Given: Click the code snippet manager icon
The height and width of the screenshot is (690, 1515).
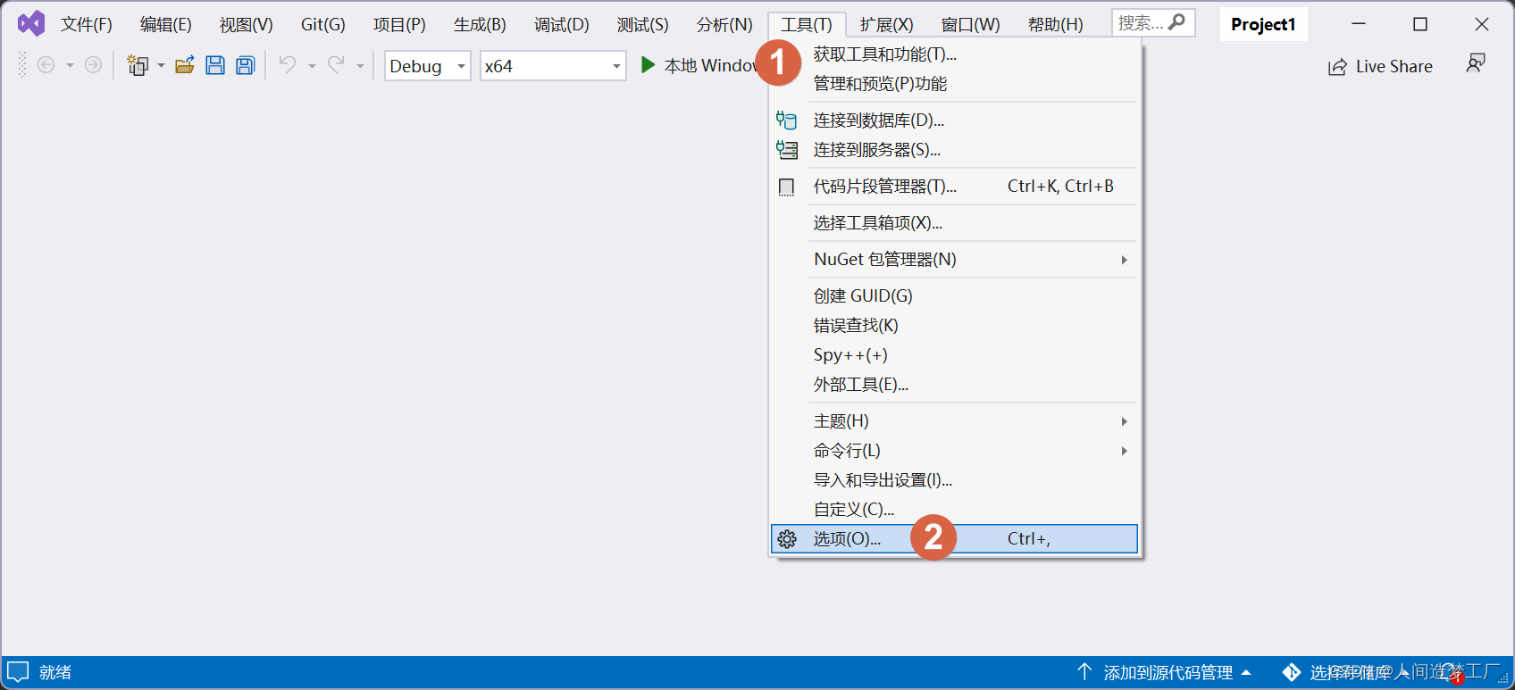Looking at the screenshot, I should (786, 187).
